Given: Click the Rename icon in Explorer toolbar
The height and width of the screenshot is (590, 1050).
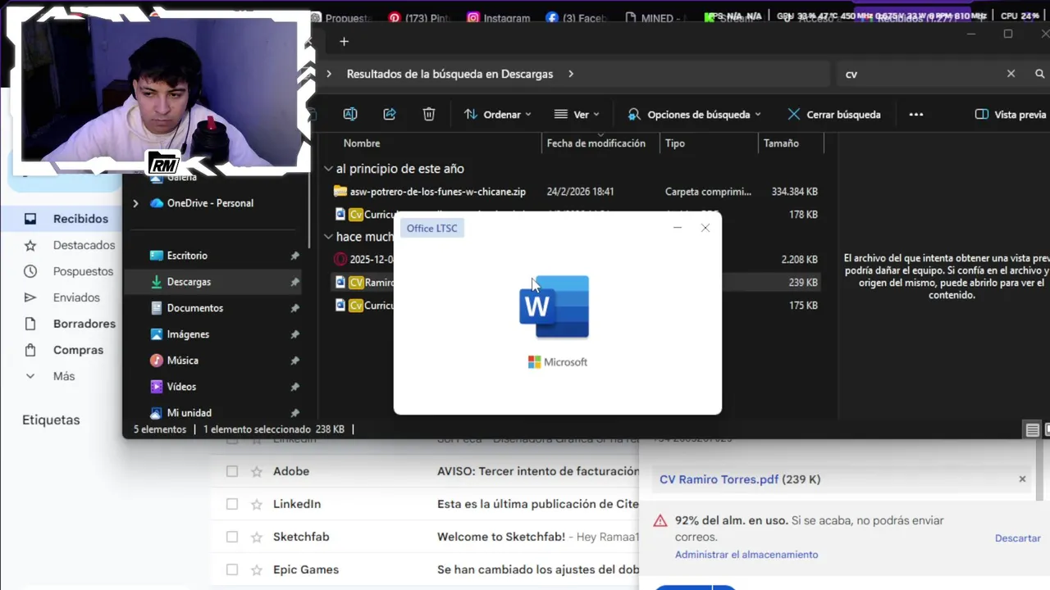Looking at the screenshot, I should click(350, 115).
